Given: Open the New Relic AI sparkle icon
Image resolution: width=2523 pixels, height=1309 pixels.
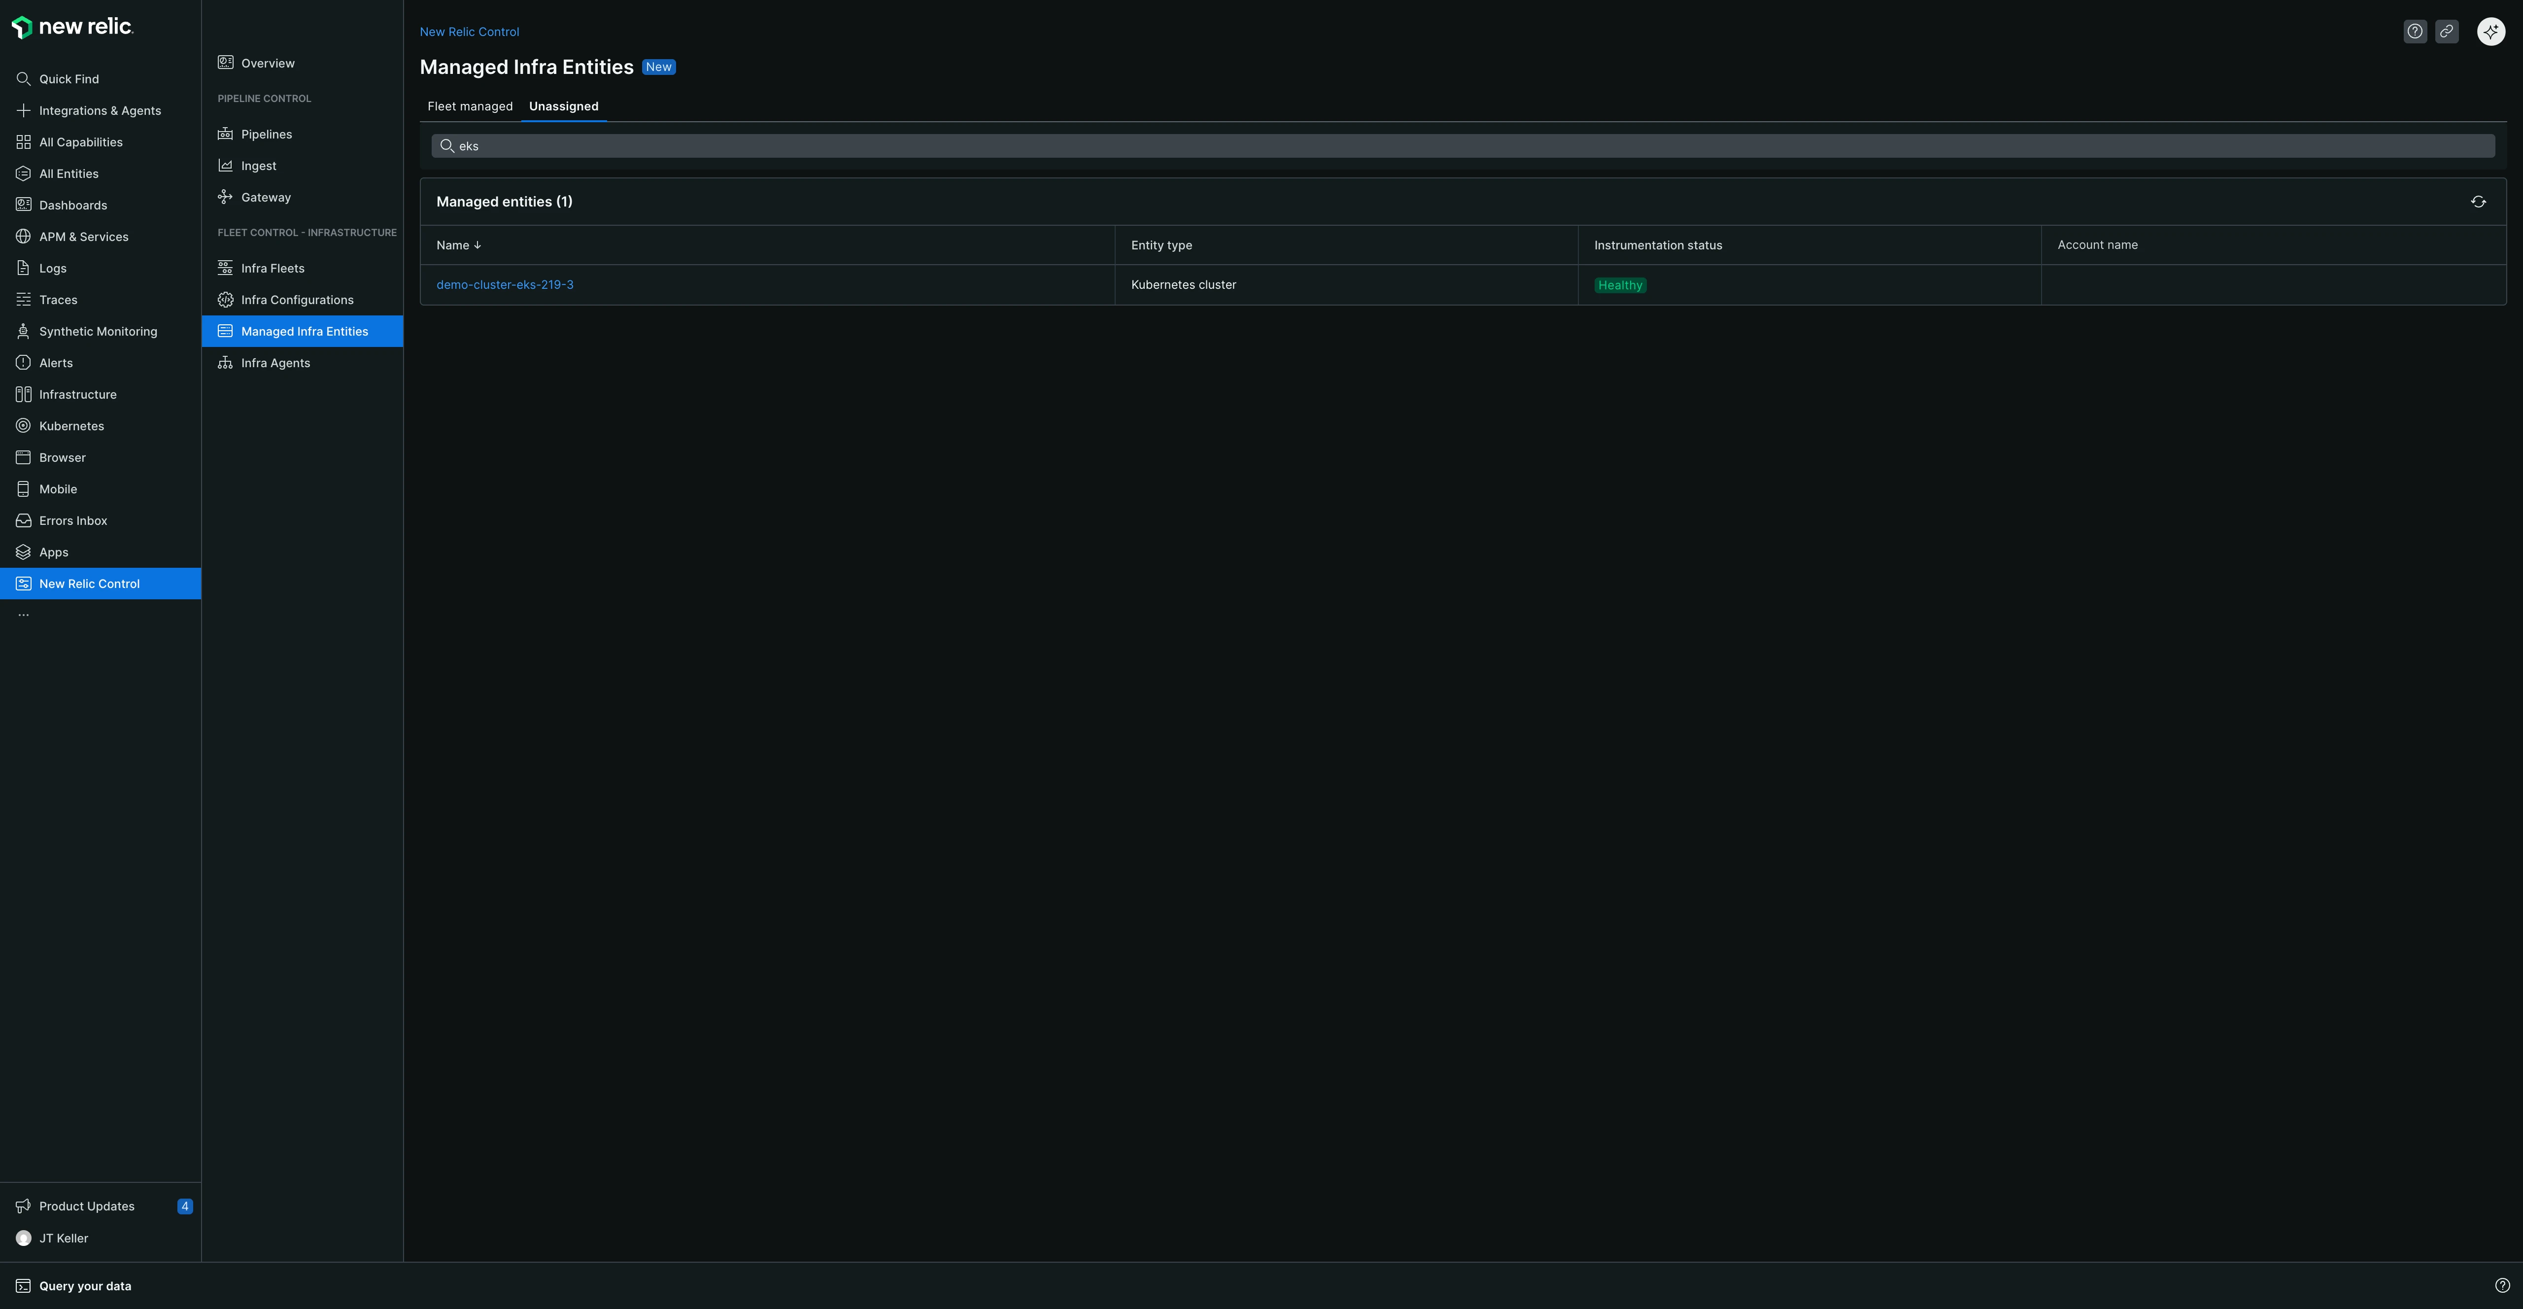Looking at the screenshot, I should point(2490,32).
